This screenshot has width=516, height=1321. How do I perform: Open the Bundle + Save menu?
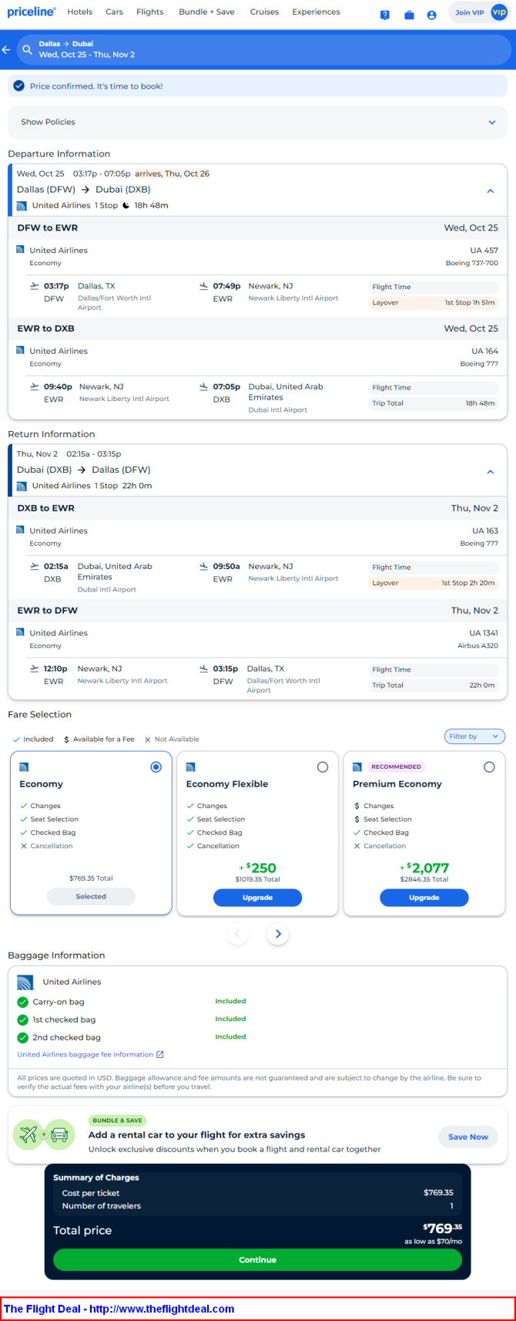click(206, 12)
